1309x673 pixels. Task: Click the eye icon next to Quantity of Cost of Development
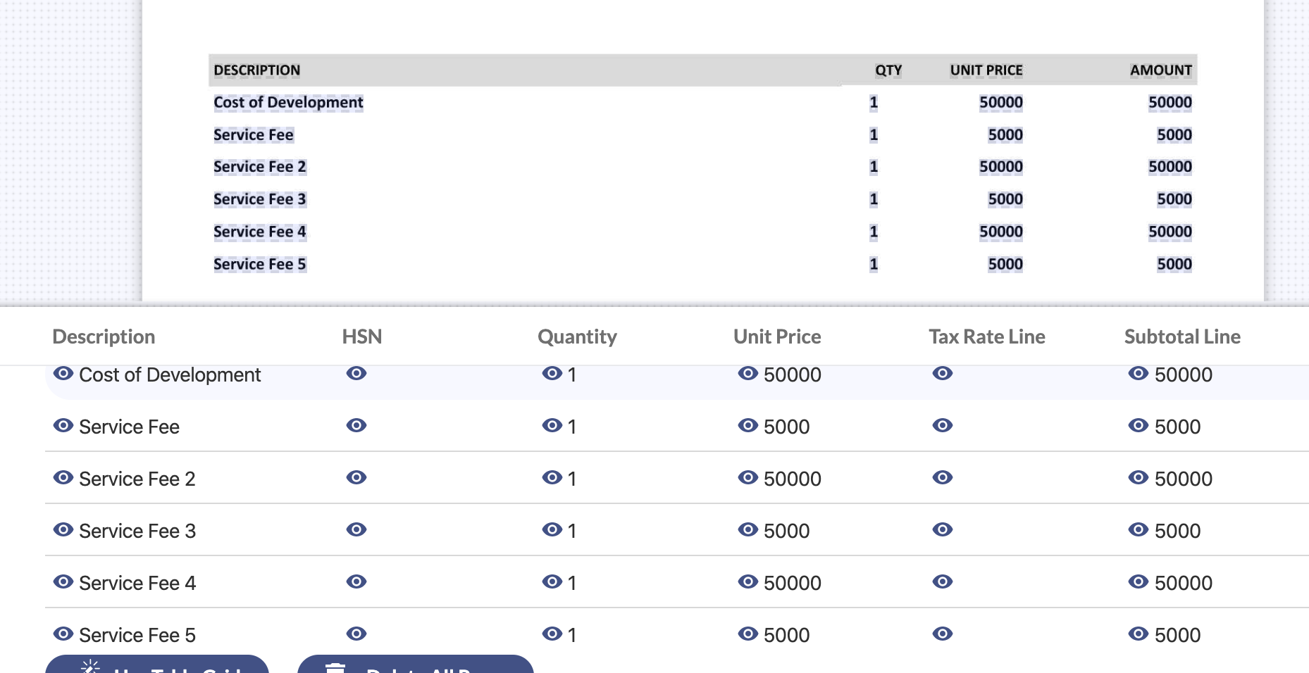coord(551,372)
